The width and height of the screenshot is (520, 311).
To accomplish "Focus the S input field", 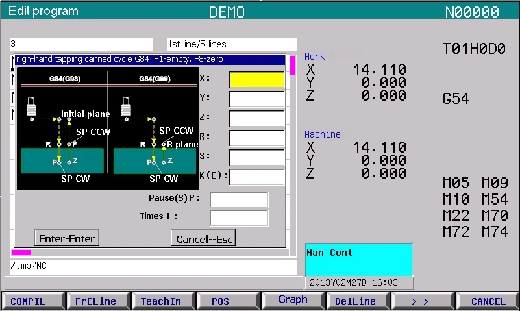I will pos(256,157).
